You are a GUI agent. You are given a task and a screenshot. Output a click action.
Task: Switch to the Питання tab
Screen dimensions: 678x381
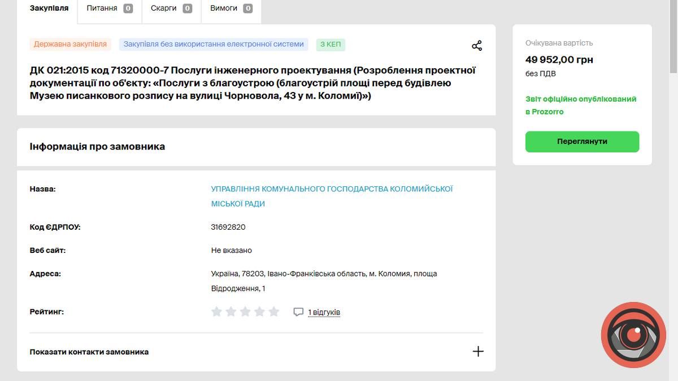102,8
